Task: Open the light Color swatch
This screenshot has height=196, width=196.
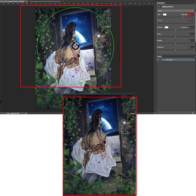Action: pos(165,14)
